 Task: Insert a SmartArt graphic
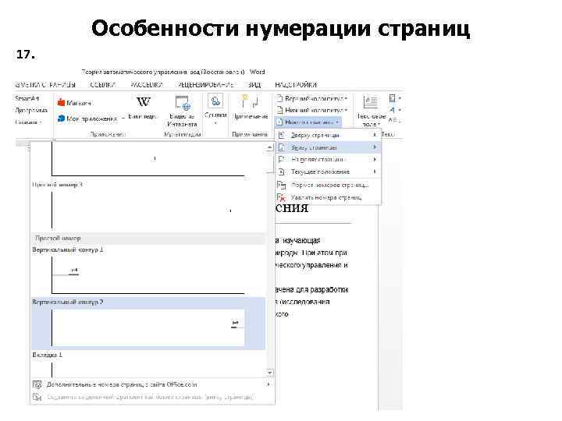click(x=27, y=98)
